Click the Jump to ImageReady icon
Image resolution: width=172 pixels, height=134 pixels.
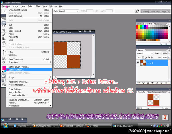(x=4, y=85)
